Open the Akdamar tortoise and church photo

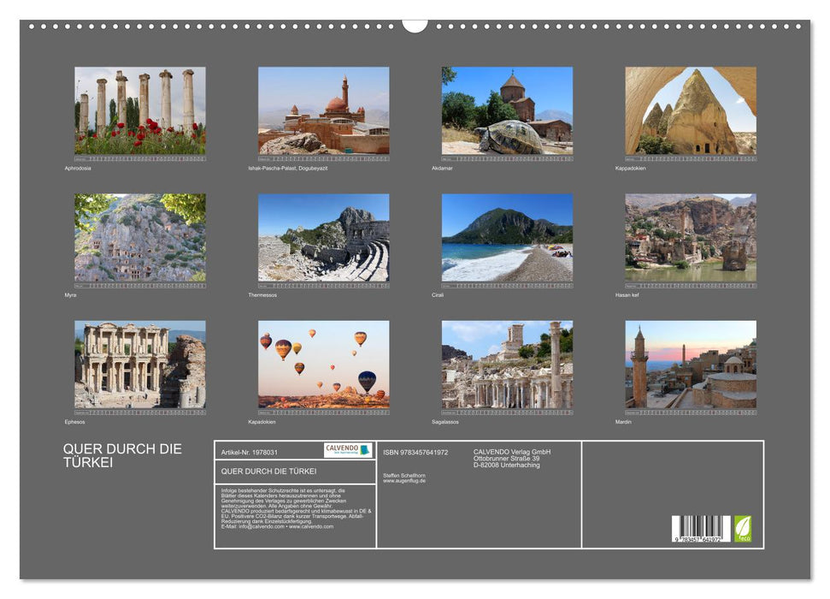point(507,110)
